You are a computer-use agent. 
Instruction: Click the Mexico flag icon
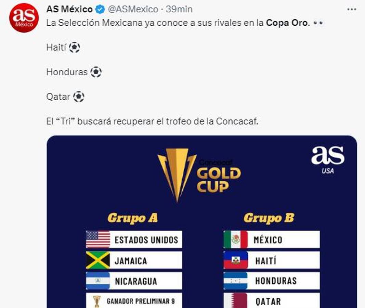coord(235,239)
